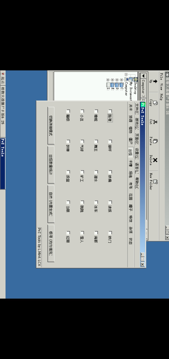169x359 pixels.
Task: Expand the C: drive tree node
Action: pos(121,80)
